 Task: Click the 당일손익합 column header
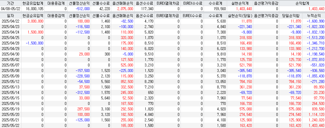pos(291,16)
